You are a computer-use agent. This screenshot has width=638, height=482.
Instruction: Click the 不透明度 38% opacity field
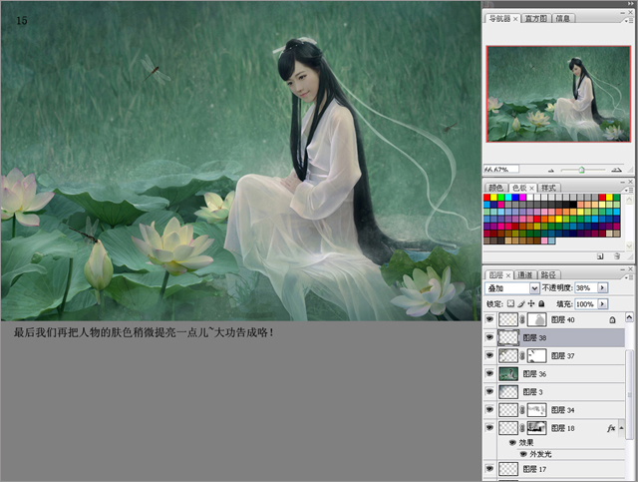pyautogui.click(x=586, y=287)
